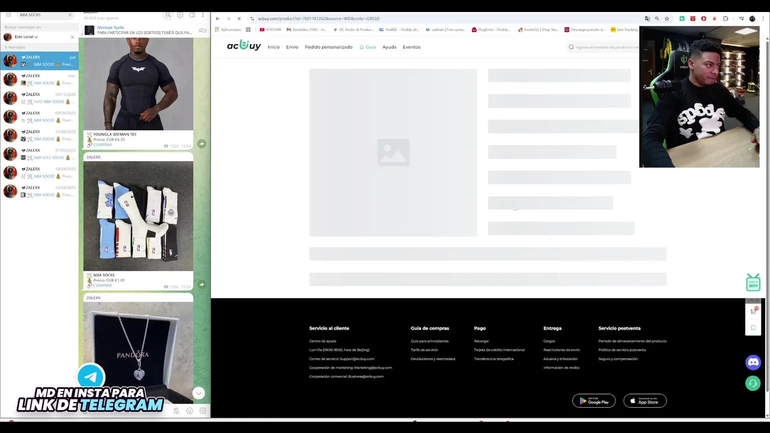
Task: Open the YOUTUBE bookmark
Action: 270,29
